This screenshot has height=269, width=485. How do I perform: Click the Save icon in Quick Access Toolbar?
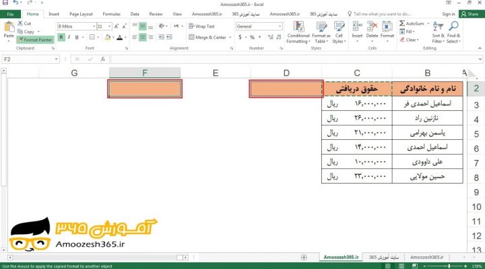5,3
